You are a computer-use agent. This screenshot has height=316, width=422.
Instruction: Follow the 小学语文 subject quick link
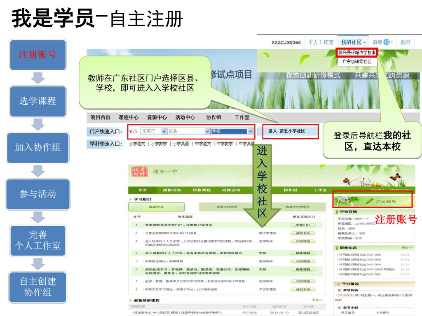point(137,144)
